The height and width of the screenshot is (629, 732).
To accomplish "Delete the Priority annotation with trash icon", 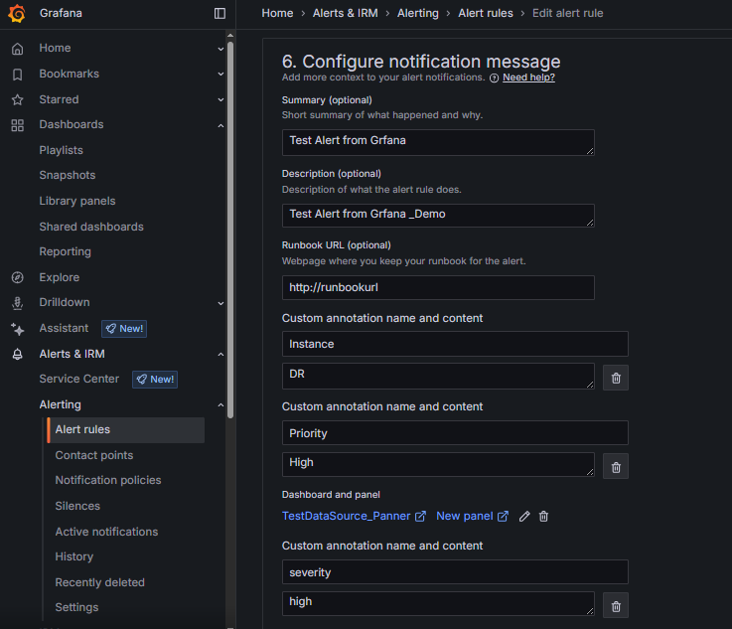I will click(x=615, y=466).
